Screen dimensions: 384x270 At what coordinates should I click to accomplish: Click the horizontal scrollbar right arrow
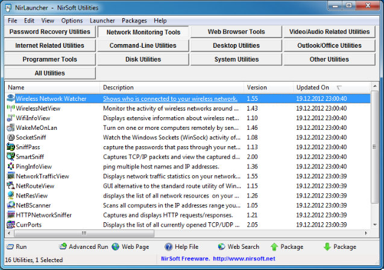click(366, 233)
